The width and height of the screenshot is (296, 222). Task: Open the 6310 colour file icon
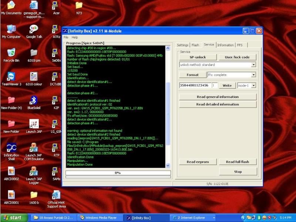pos(34,79)
